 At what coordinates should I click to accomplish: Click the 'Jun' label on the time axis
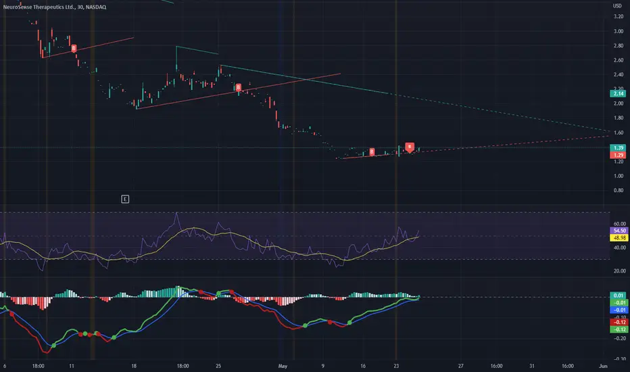[603, 366]
